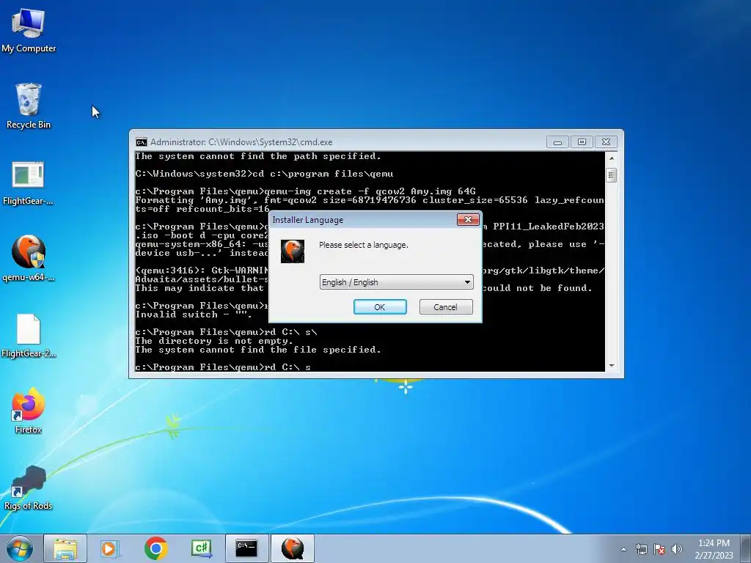Viewport: 751px width, 563px height.
Task: Open the My Computer desktop icon
Action: (29, 31)
